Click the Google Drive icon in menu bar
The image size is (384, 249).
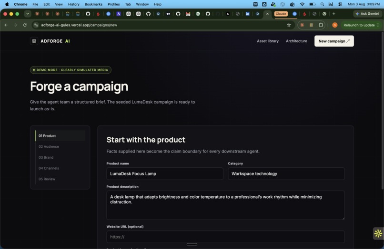point(264,4)
